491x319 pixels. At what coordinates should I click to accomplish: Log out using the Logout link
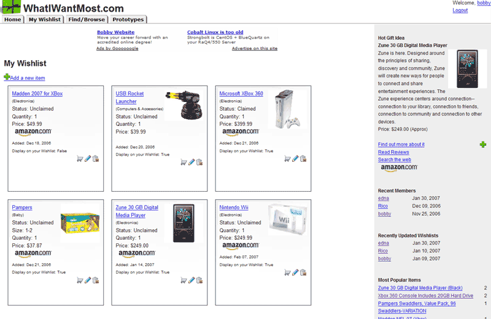[460, 10]
